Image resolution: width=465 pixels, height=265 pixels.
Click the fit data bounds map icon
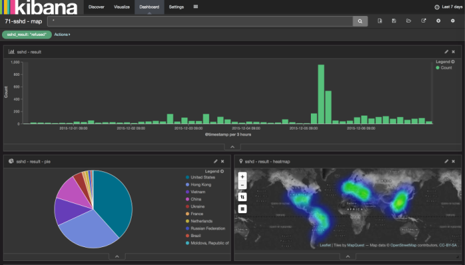click(242, 197)
